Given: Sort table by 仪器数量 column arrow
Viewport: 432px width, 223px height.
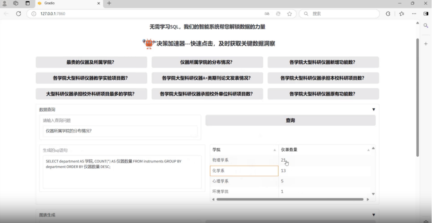Looking at the screenshot, I should [x=368, y=150].
